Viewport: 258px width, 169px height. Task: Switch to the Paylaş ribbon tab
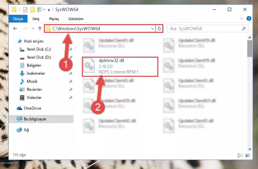click(54, 19)
